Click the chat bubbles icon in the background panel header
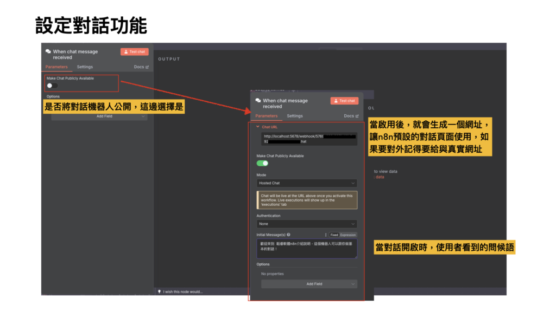The image size is (556, 312). [48, 51]
